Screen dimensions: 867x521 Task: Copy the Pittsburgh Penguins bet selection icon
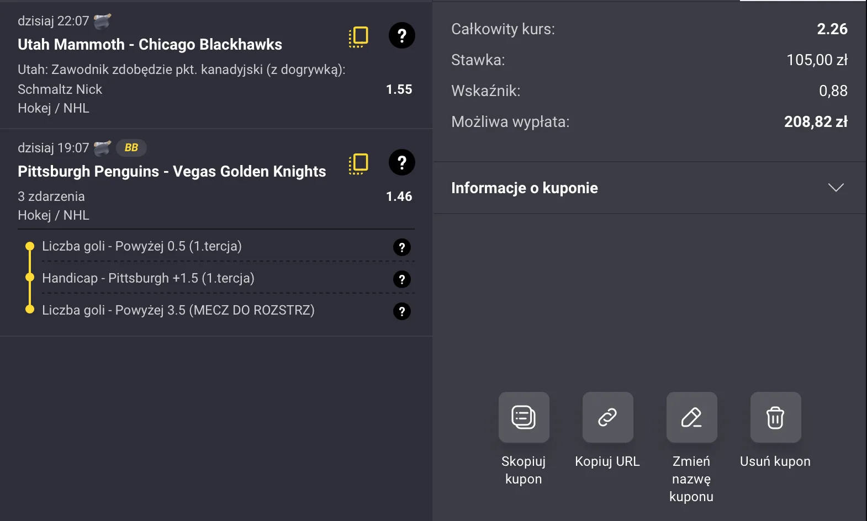[358, 163]
